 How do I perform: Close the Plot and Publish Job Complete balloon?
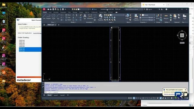pos(186,90)
